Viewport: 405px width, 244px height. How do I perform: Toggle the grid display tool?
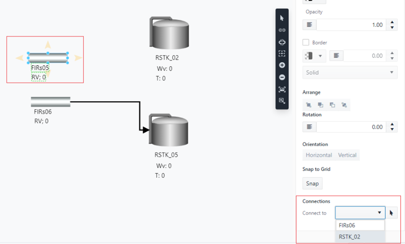pos(282,54)
